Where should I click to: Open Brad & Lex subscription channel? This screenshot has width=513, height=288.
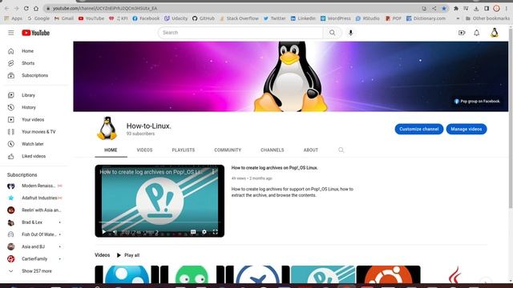pyautogui.click(x=34, y=222)
